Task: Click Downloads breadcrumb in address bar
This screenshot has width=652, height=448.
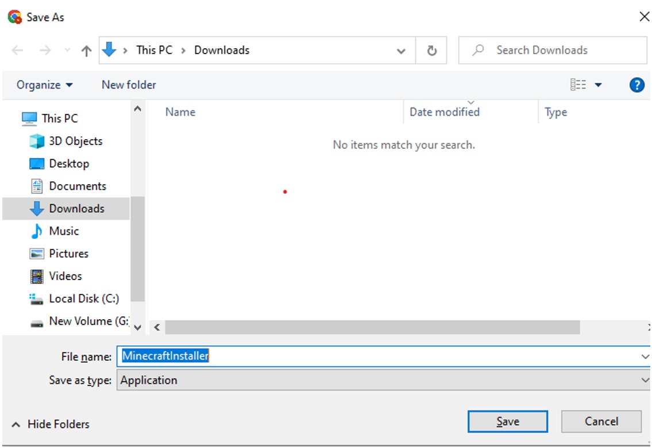Action: [222, 50]
